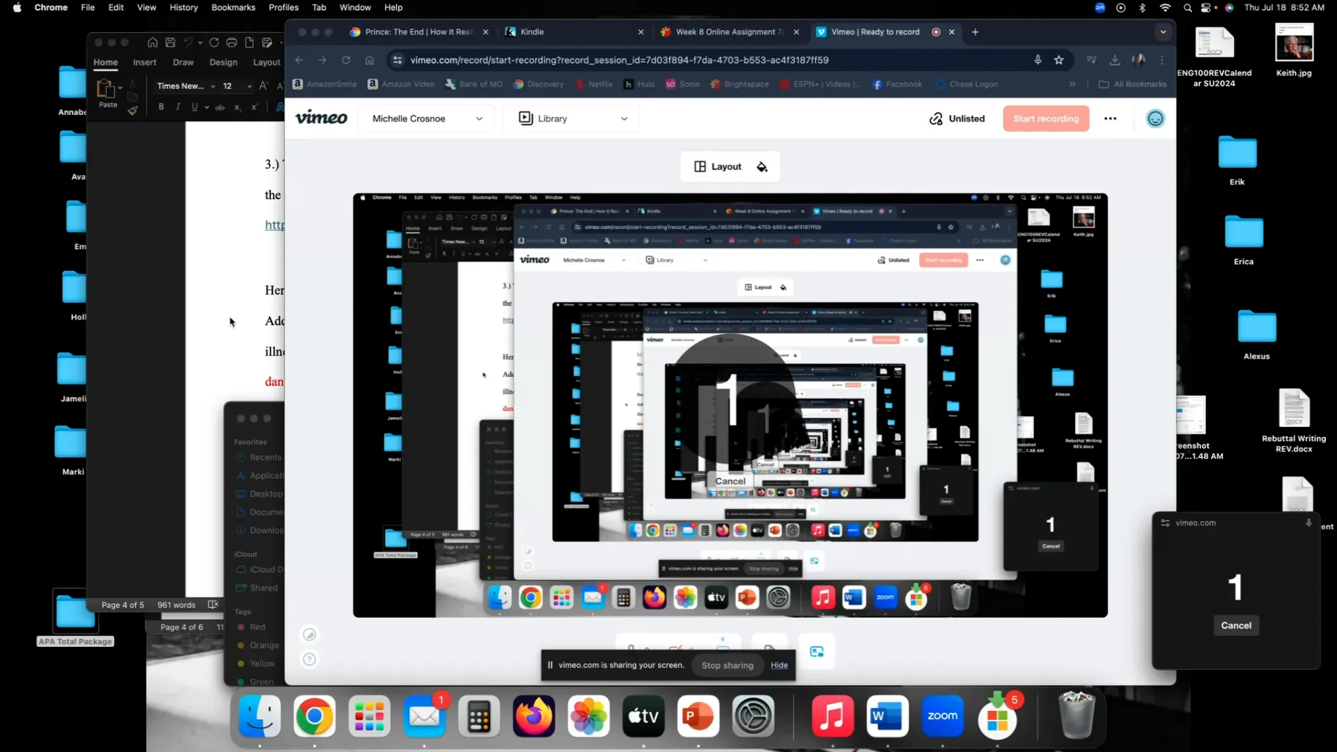The height and width of the screenshot is (752, 1337).
Task: Click Stop sharing in the screen share banner
Action: (x=727, y=665)
